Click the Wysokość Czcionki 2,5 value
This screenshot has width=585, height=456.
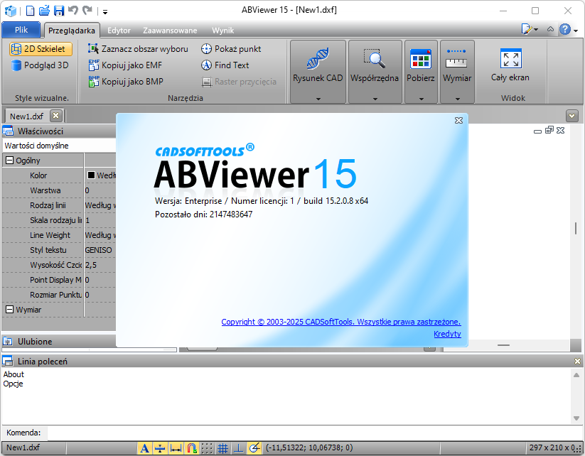point(91,265)
